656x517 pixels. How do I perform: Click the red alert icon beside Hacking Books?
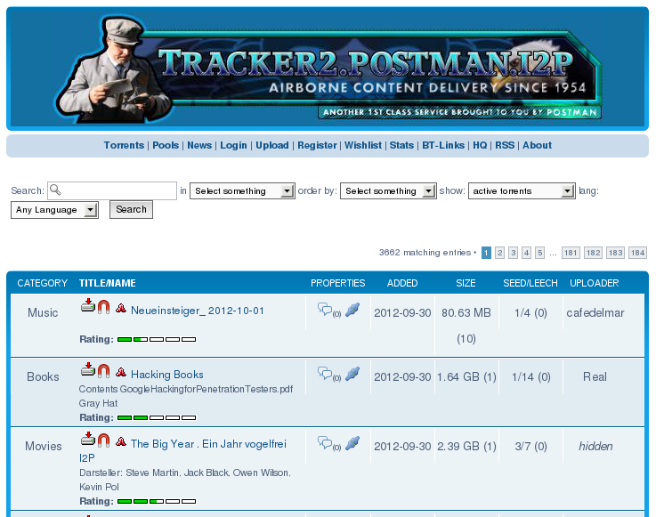[120, 374]
